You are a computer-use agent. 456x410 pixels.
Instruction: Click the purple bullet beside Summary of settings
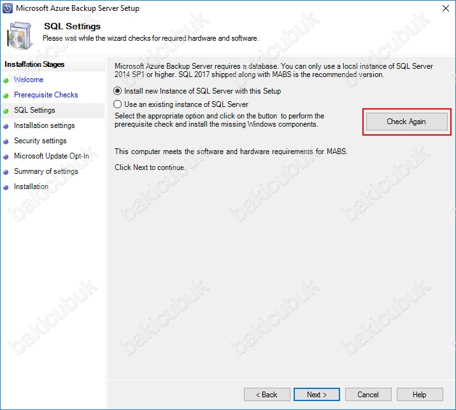click(x=6, y=172)
